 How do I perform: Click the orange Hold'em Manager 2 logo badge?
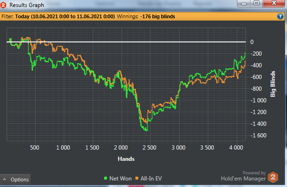click(x=273, y=177)
